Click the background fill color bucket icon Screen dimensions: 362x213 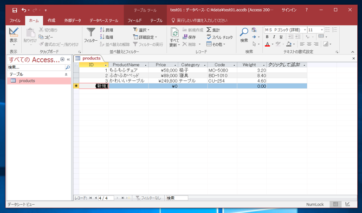tap(289, 44)
